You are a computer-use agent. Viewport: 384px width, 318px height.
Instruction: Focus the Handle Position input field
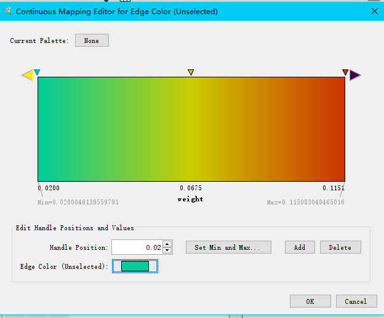[x=137, y=247]
